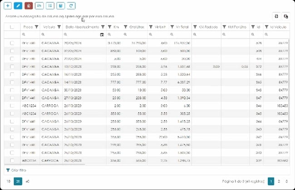This screenshot has height=190, width=295.
Task: Click the horizontal scrollbar below the grid
Action: pyautogui.click(x=44, y=164)
